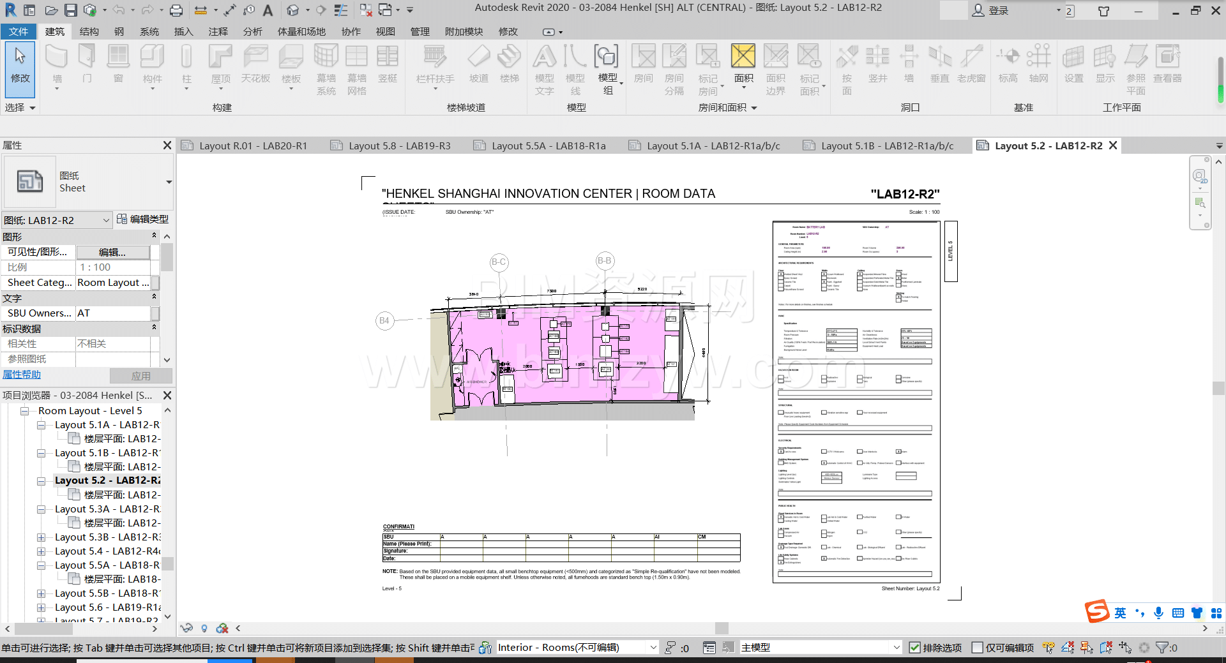Collapse the Layout 5.2 - LAB12-R2 tree node

tap(42, 481)
